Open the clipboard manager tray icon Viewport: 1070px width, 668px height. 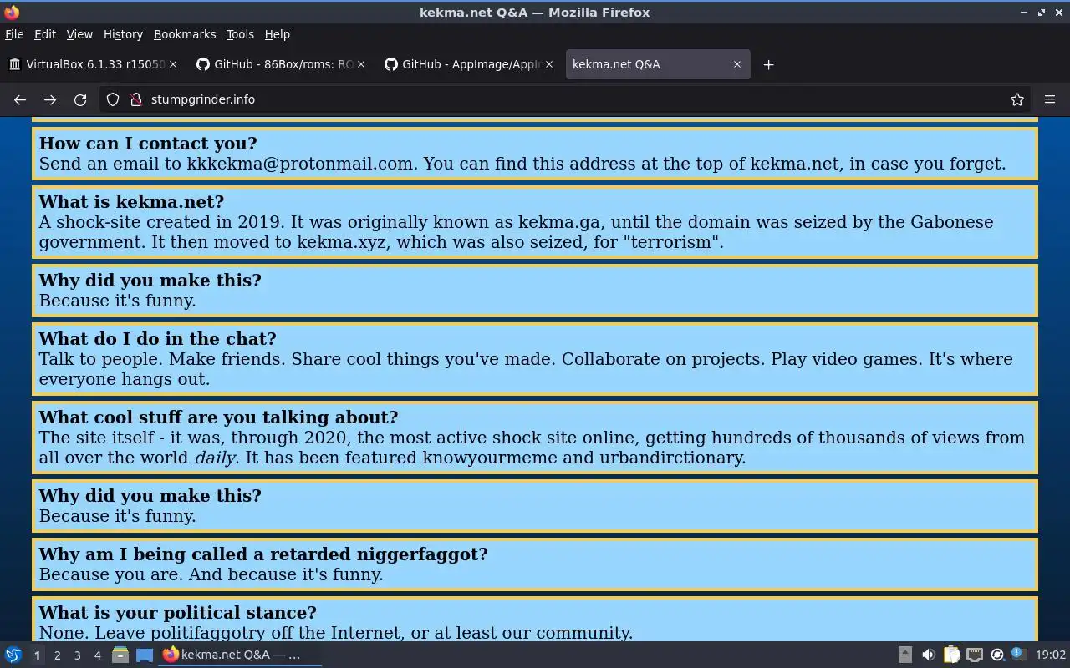[x=951, y=655]
